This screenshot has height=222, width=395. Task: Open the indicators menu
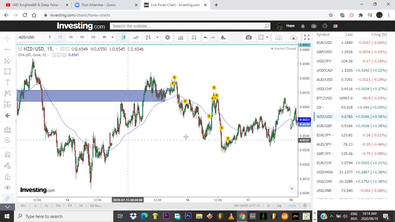pos(180,37)
